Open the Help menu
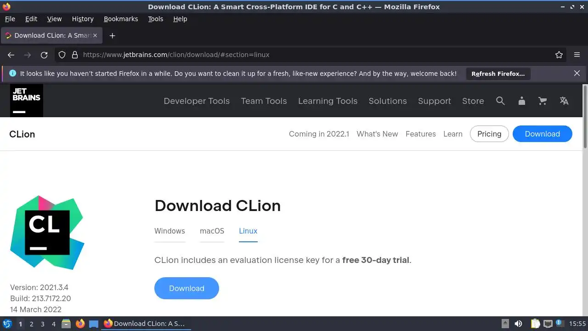Viewport: 588px width, 331px height. [180, 19]
